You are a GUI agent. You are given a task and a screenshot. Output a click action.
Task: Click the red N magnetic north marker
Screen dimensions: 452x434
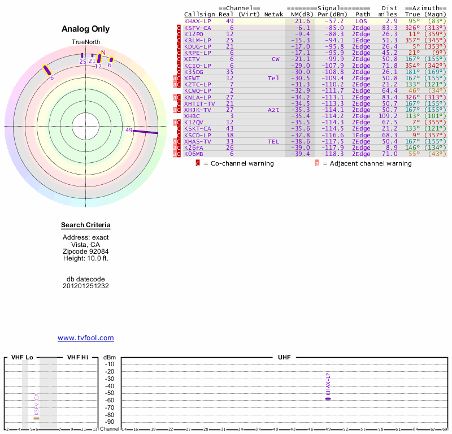[x=103, y=53]
